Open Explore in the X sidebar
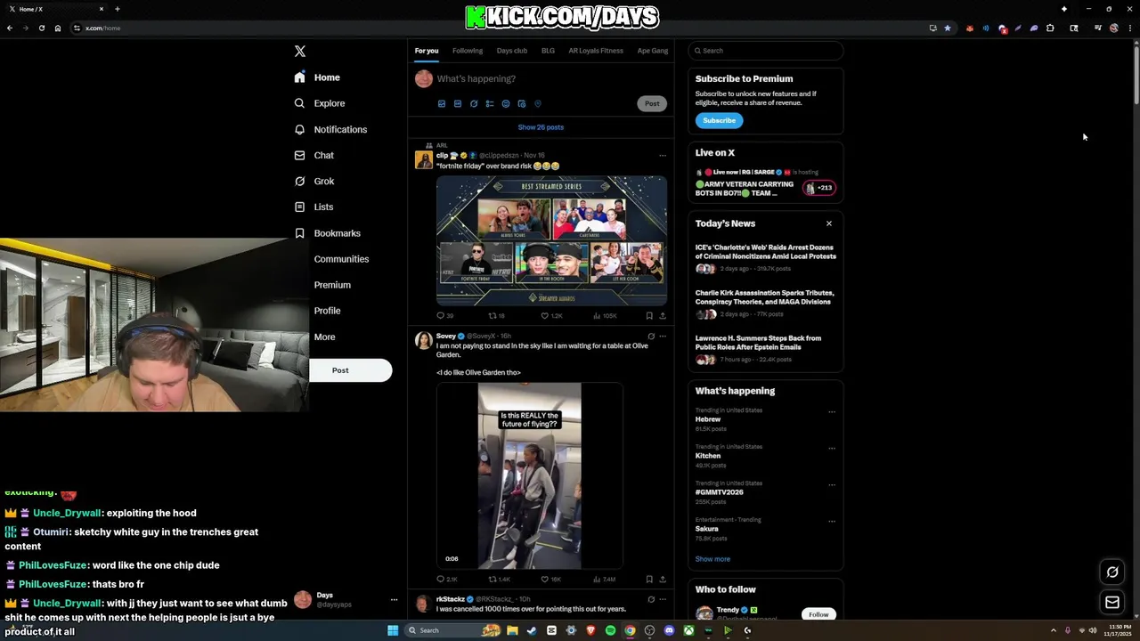Image resolution: width=1140 pixels, height=641 pixels. point(320,103)
